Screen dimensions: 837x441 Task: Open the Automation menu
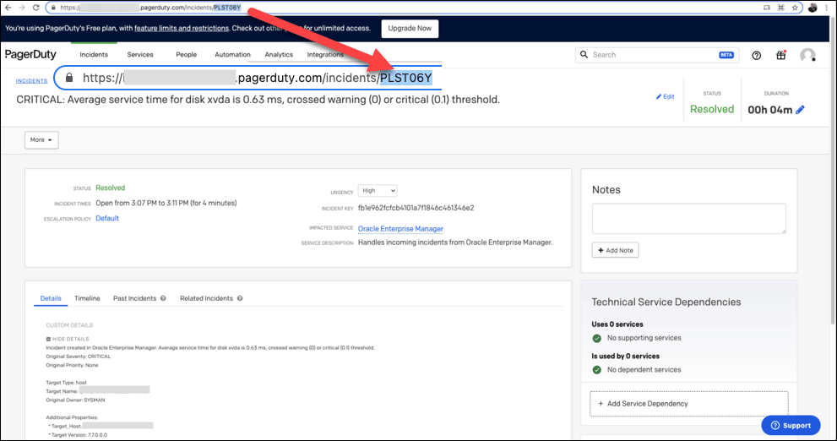pos(232,54)
